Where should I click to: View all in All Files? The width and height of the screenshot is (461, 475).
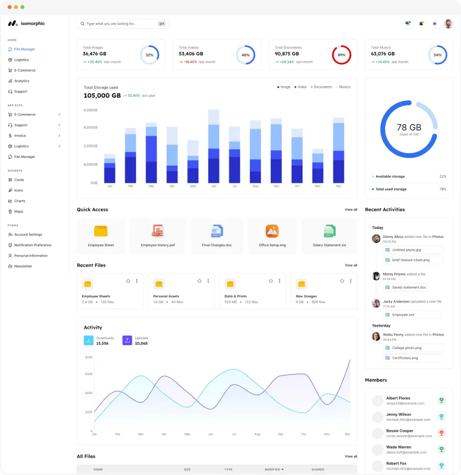[351, 457]
